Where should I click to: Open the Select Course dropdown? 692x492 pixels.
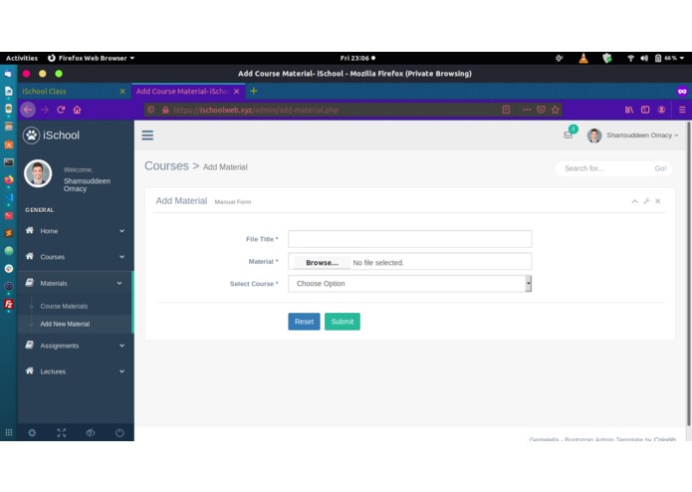409,284
